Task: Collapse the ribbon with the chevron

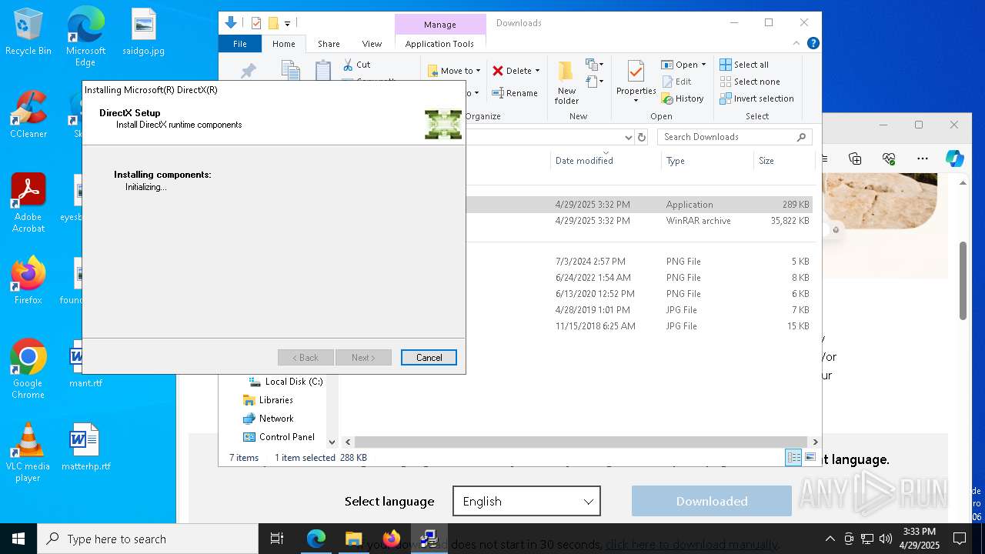Action: (x=796, y=44)
